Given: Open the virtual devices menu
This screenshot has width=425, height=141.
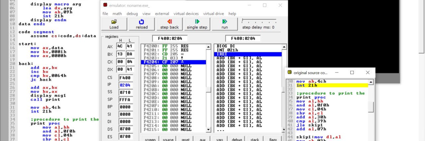Looking at the screenshot, I should [186, 14].
